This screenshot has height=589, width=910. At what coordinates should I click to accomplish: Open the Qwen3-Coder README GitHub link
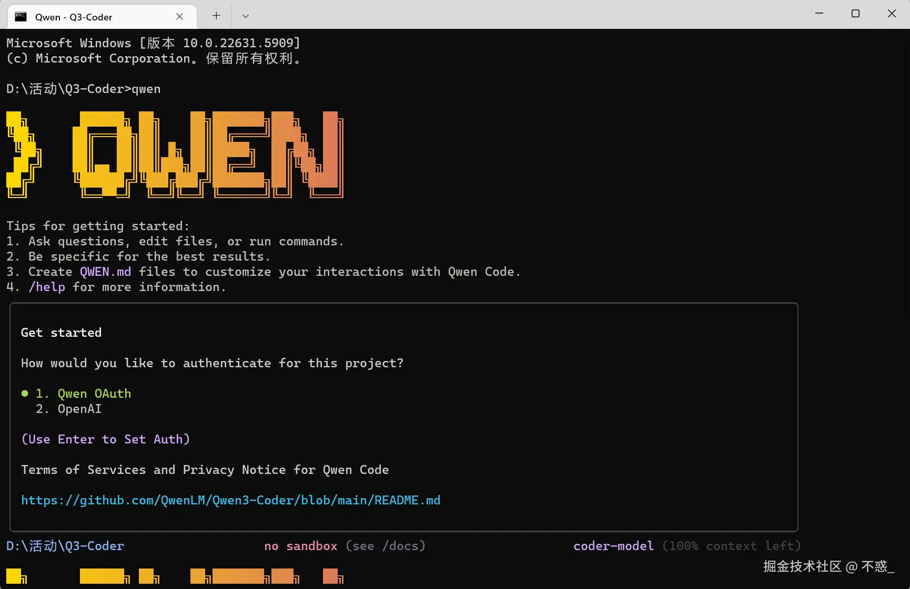[x=231, y=500]
